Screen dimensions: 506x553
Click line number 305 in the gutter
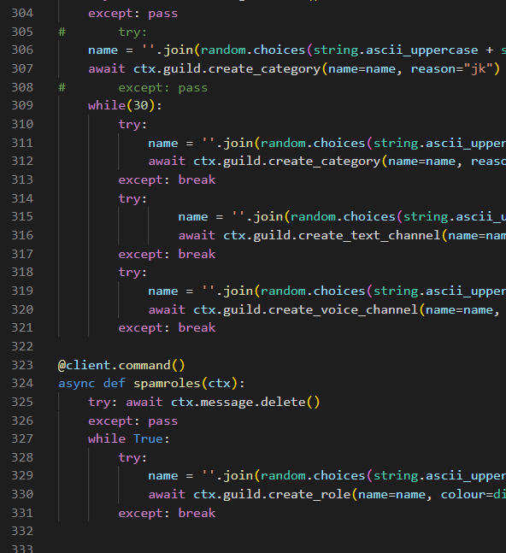click(x=22, y=32)
